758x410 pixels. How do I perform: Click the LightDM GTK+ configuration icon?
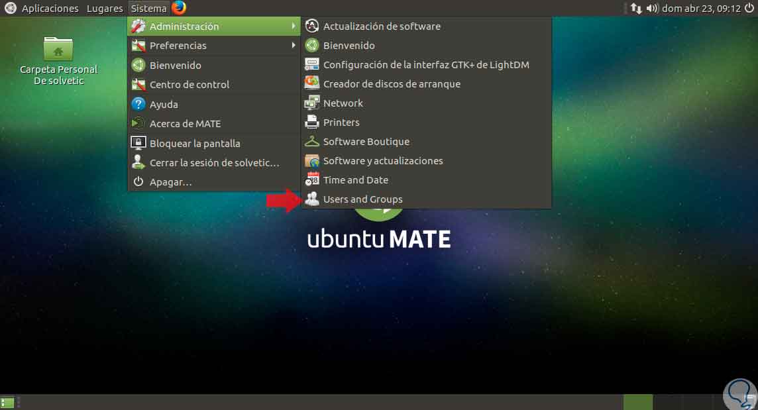click(312, 64)
